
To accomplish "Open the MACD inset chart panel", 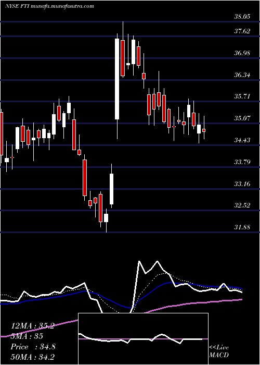I will [143, 339].
